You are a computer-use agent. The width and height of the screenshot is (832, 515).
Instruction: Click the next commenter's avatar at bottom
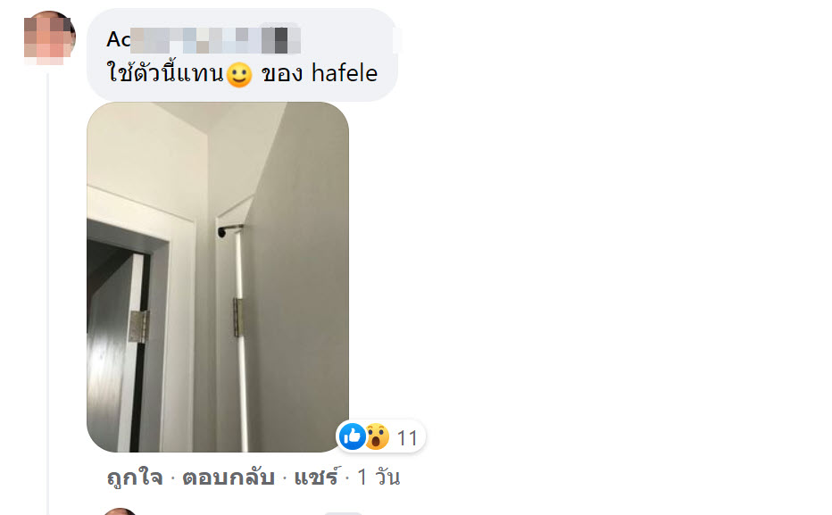(x=120, y=511)
